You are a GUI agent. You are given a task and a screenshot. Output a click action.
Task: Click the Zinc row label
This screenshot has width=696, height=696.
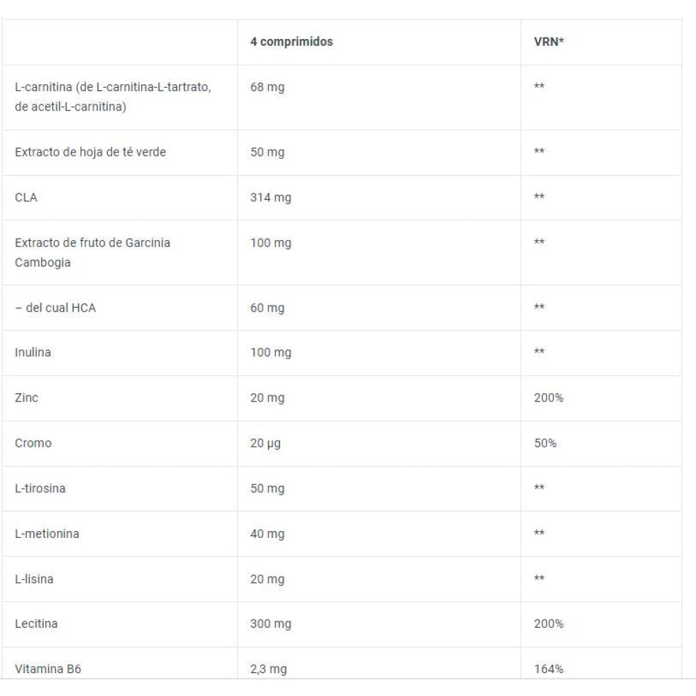pyautogui.click(x=26, y=398)
